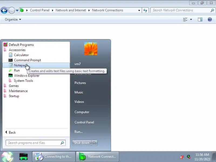Switch to Network Connect... taskbar window
This screenshot has width=216, height=162.
click(x=97, y=157)
